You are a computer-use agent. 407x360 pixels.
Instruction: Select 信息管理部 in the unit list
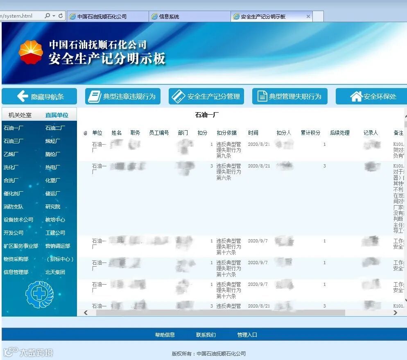pos(16,272)
